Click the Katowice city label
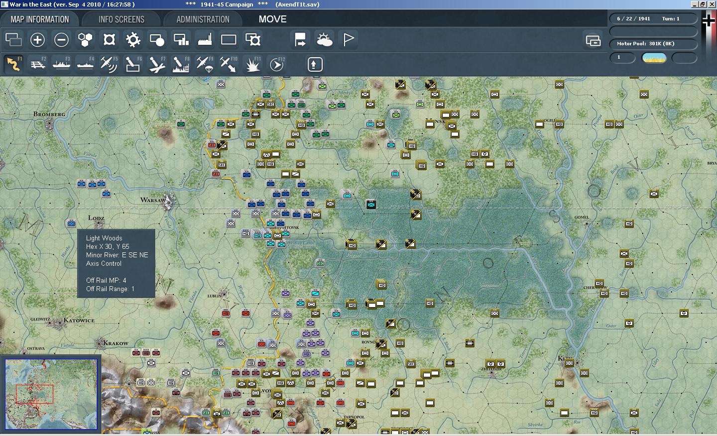 tap(79, 320)
